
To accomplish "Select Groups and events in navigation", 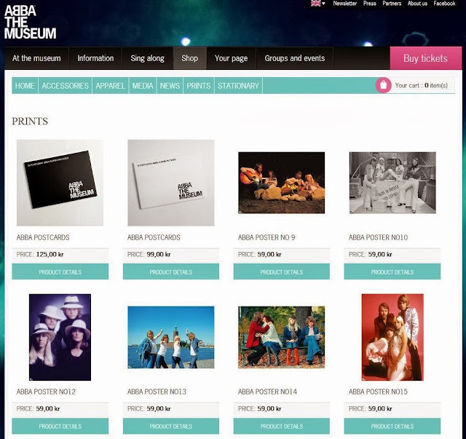I will [x=294, y=58].
